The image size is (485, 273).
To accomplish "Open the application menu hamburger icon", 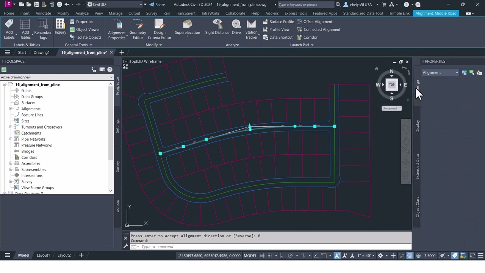I will 7,52.
